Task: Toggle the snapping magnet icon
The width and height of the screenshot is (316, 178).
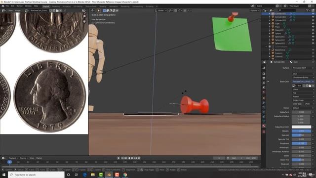Action: point(176,10)
